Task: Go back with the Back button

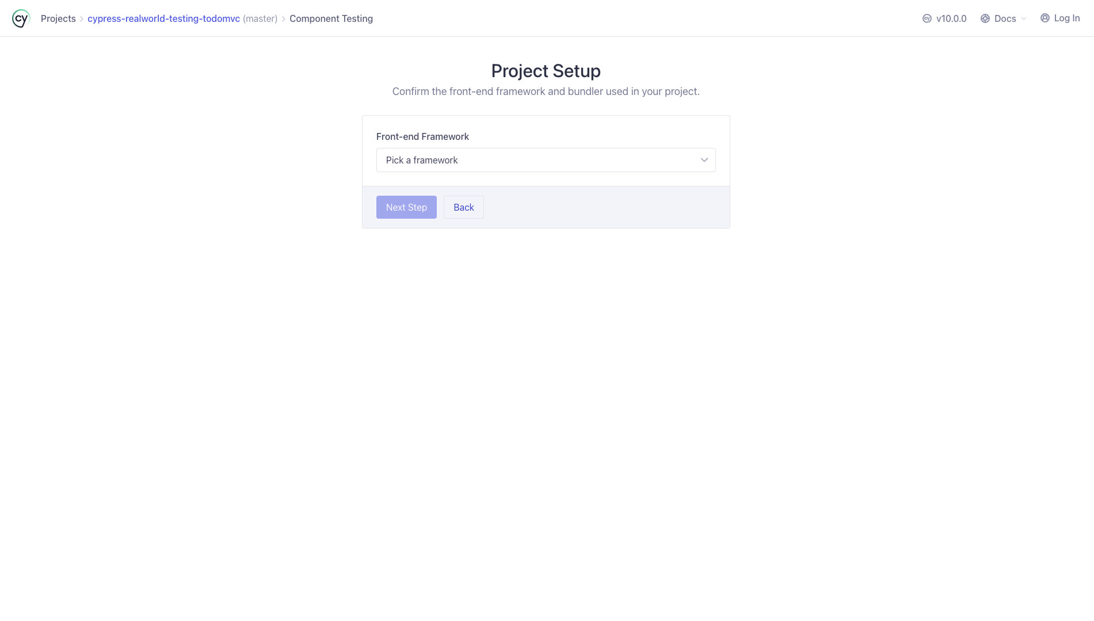Action: click(x=463, y=207)
